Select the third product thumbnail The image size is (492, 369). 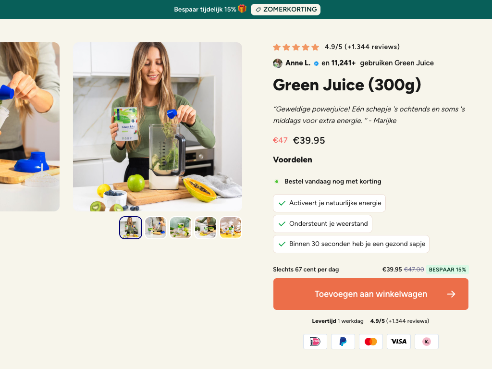(x=181, y=228)
